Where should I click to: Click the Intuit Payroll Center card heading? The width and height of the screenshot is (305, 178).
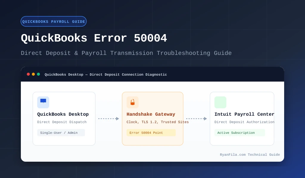[x=244, y=114]
